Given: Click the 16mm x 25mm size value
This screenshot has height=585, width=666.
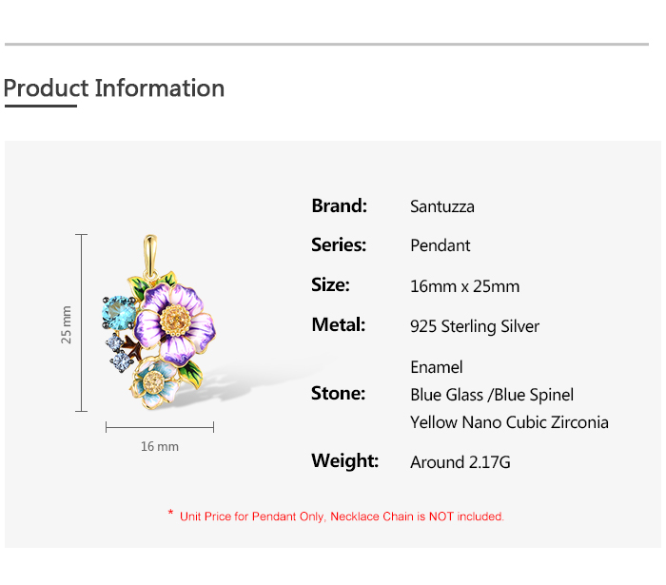Looking at the screenshot, I should pos(465,286).
